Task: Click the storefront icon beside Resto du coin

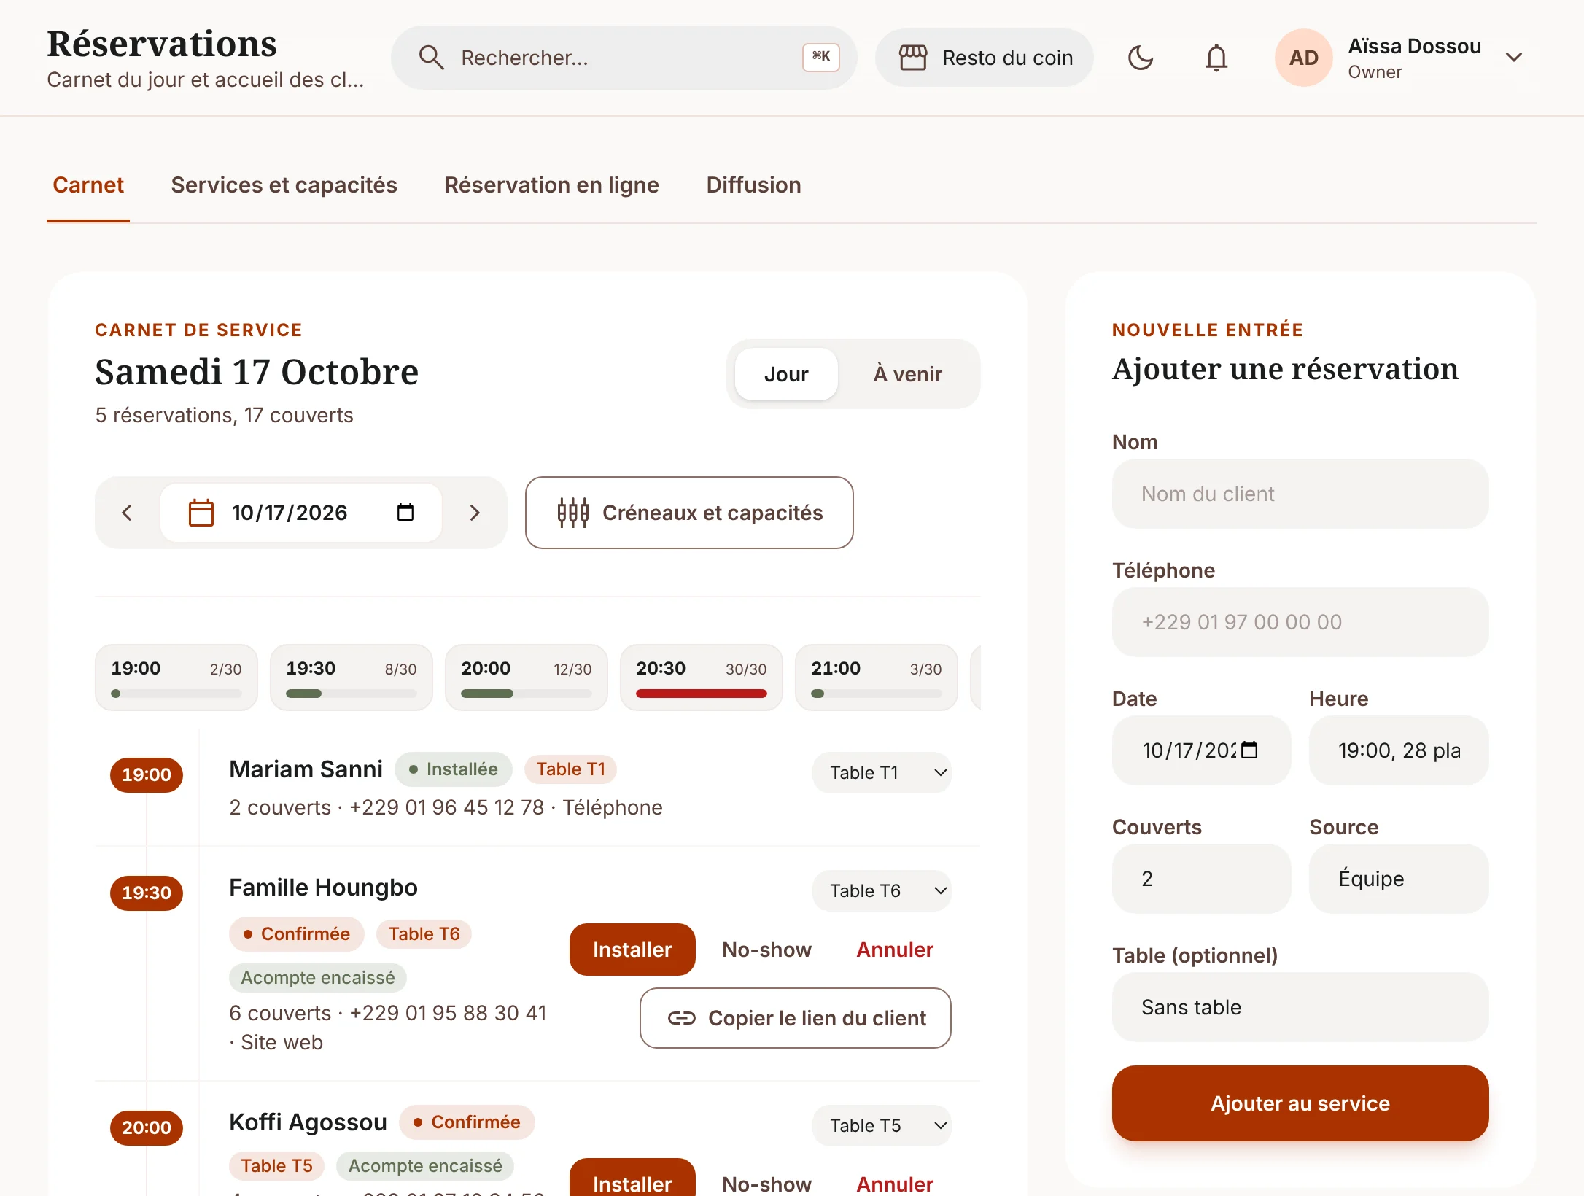Action: tap(912, 58)
